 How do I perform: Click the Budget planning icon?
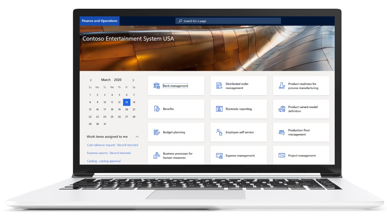click(157, 132)
